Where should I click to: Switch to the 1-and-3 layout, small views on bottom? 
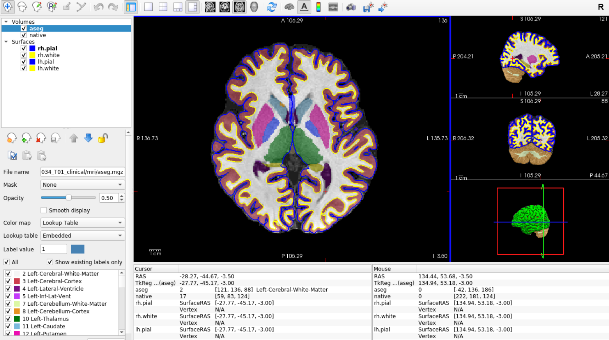tap(178, 7)
